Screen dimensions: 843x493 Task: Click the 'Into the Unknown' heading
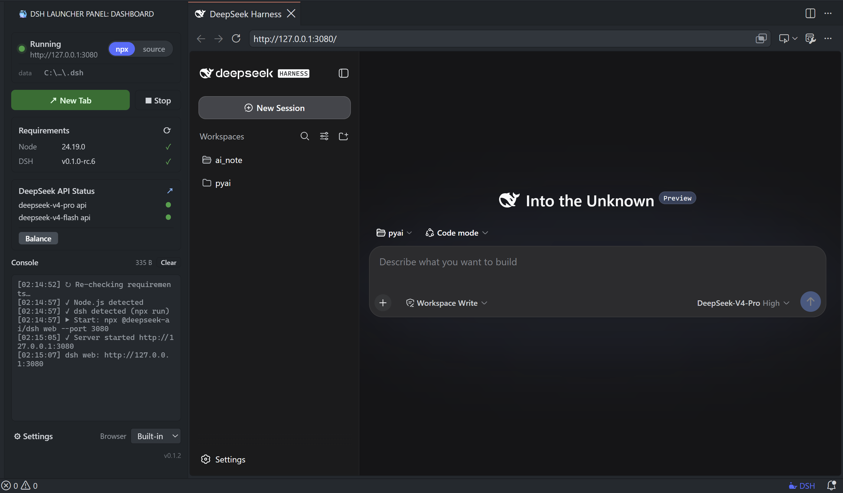coord(590,201)
